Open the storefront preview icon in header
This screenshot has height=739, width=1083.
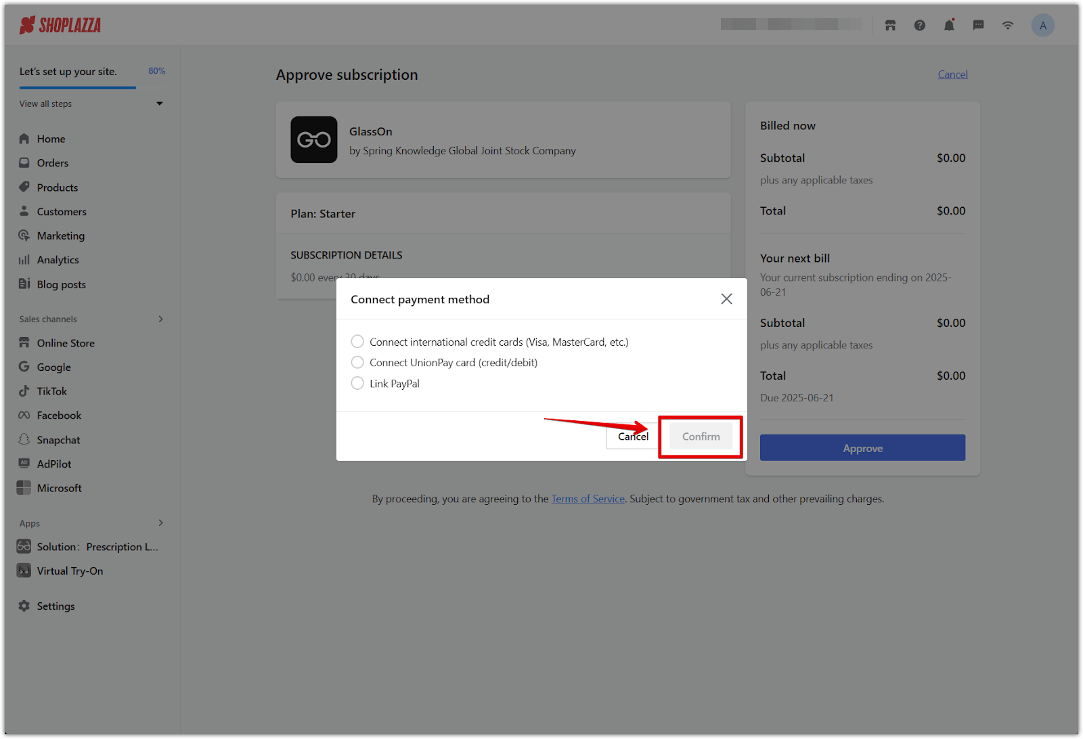point(890,26)
